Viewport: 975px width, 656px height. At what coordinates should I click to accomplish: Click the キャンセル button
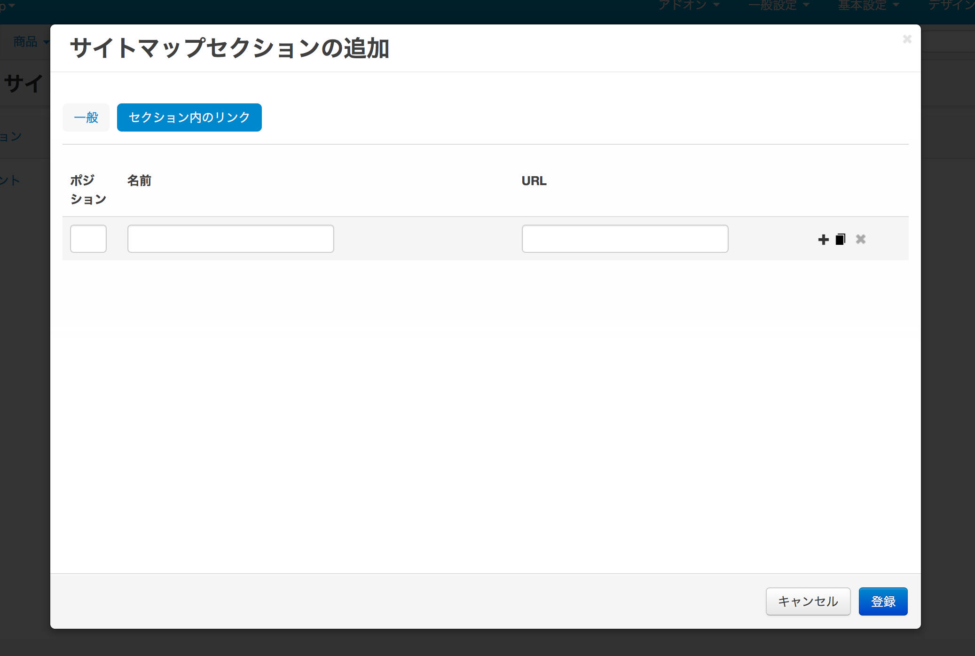(x=808, y=601)
